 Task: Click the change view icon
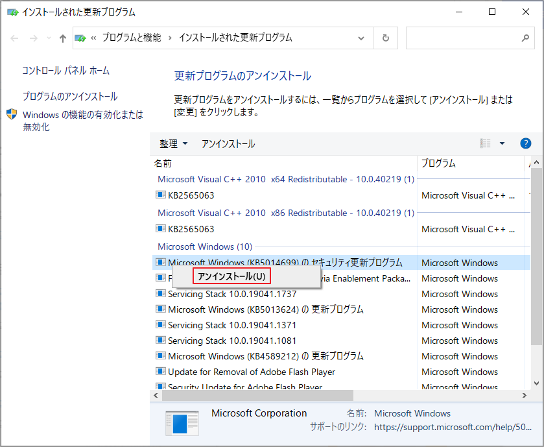point(486,143)
